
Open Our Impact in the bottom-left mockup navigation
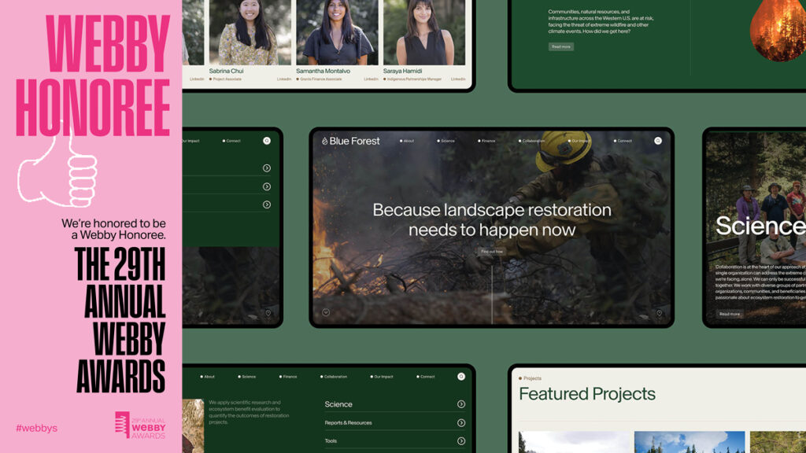[382, 377]
